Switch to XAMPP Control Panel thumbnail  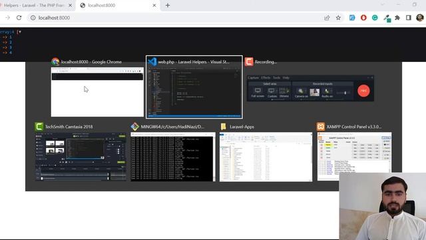(355, 157)
